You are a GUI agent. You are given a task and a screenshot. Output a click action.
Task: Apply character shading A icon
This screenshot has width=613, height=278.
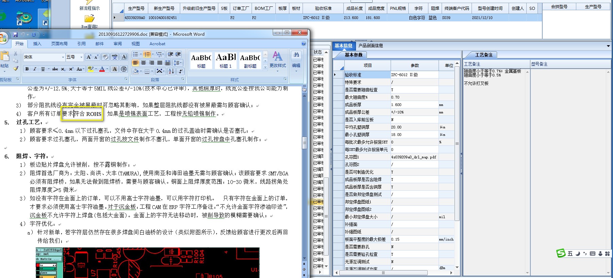[115, 69]
